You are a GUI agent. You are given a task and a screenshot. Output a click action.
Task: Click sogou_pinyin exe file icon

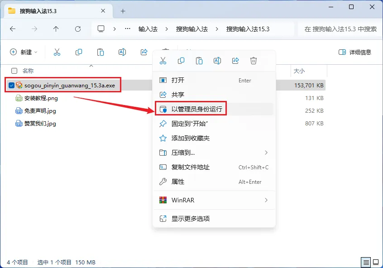pyautogui.click(x=19, y=85)
